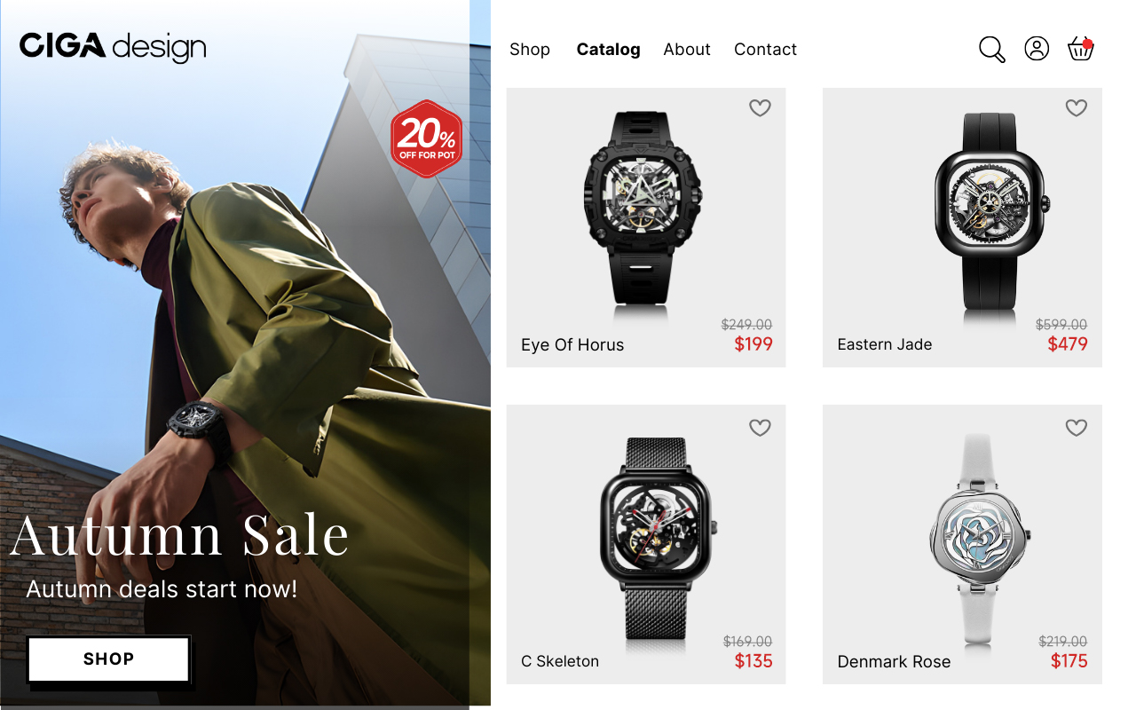Image resolution: width=1136 pixels, height=710 pixels.
Task: Add C Skeleton to favorites heart
Action: (x=760, y=428)
